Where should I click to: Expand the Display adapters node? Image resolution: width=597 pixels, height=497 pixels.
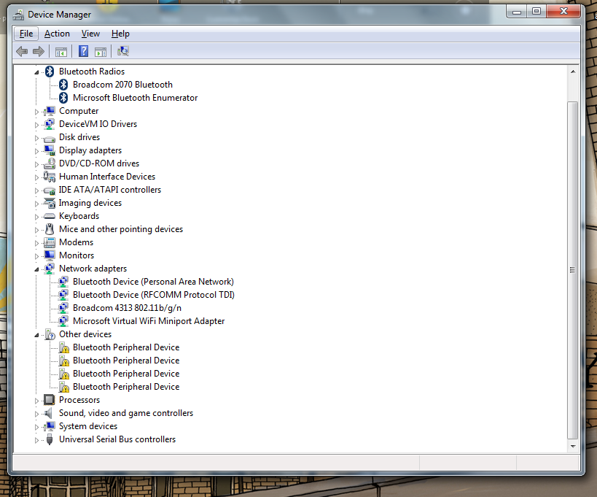37,151
